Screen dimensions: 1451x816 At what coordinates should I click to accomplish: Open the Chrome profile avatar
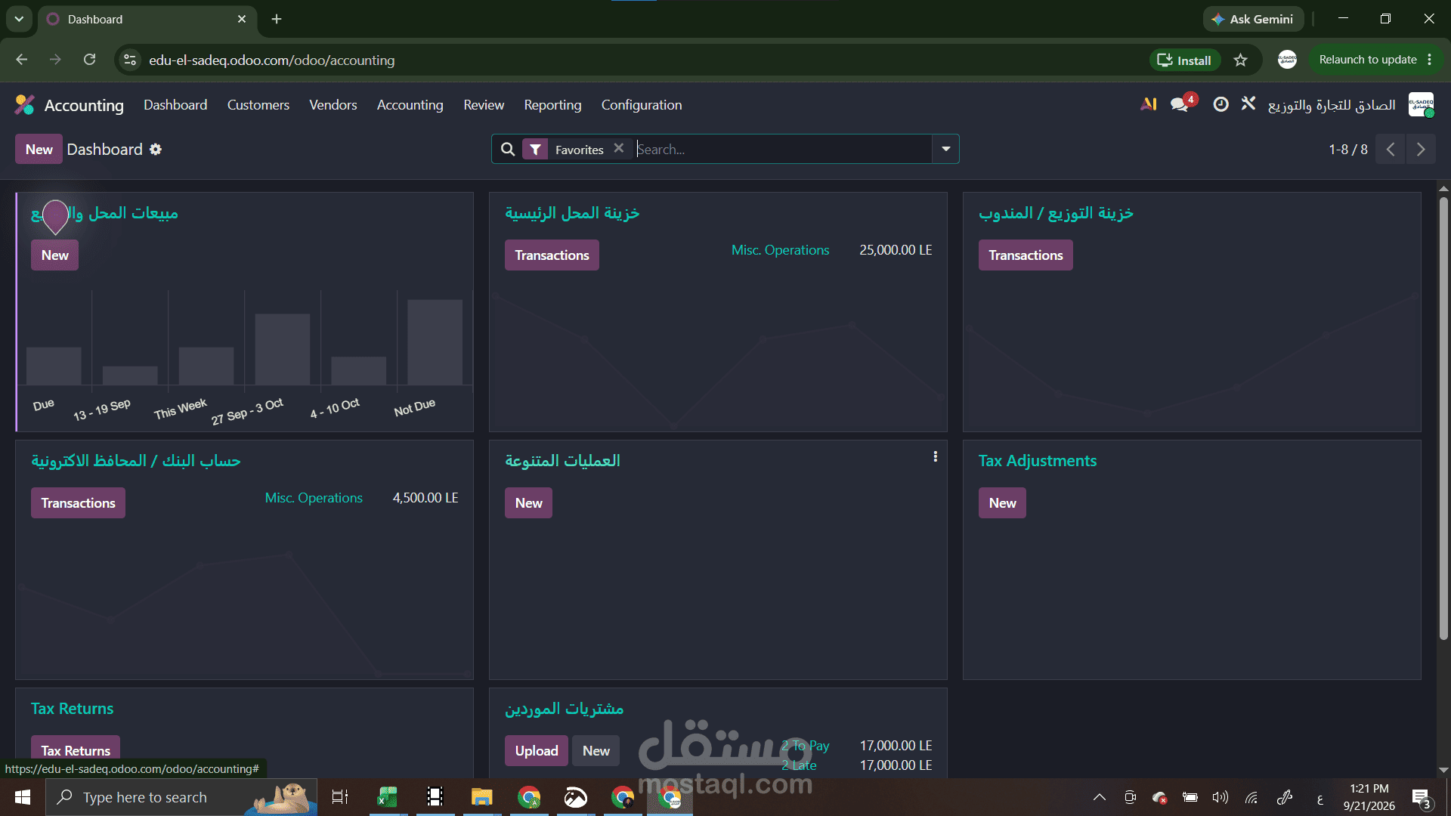coord(1287,60)
